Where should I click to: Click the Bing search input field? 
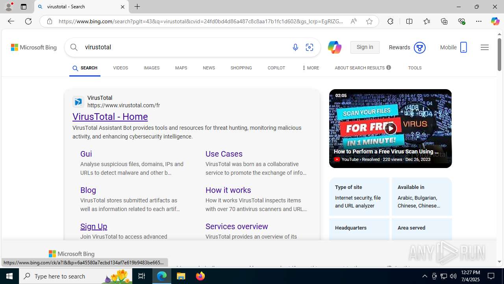coord(185,47)
